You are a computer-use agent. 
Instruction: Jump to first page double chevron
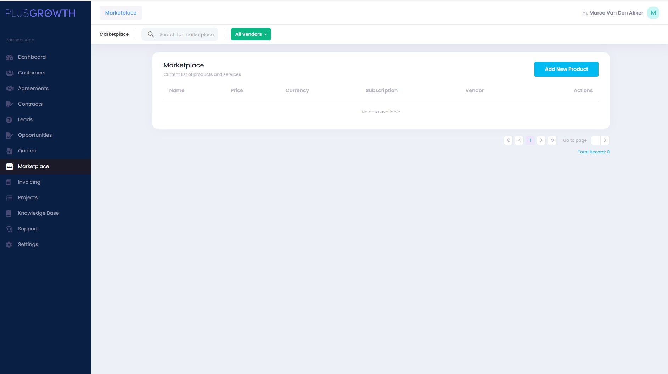point(508,140)
